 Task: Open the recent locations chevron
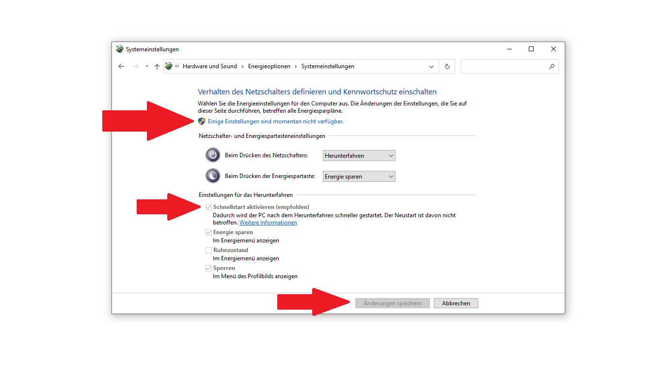147,66
